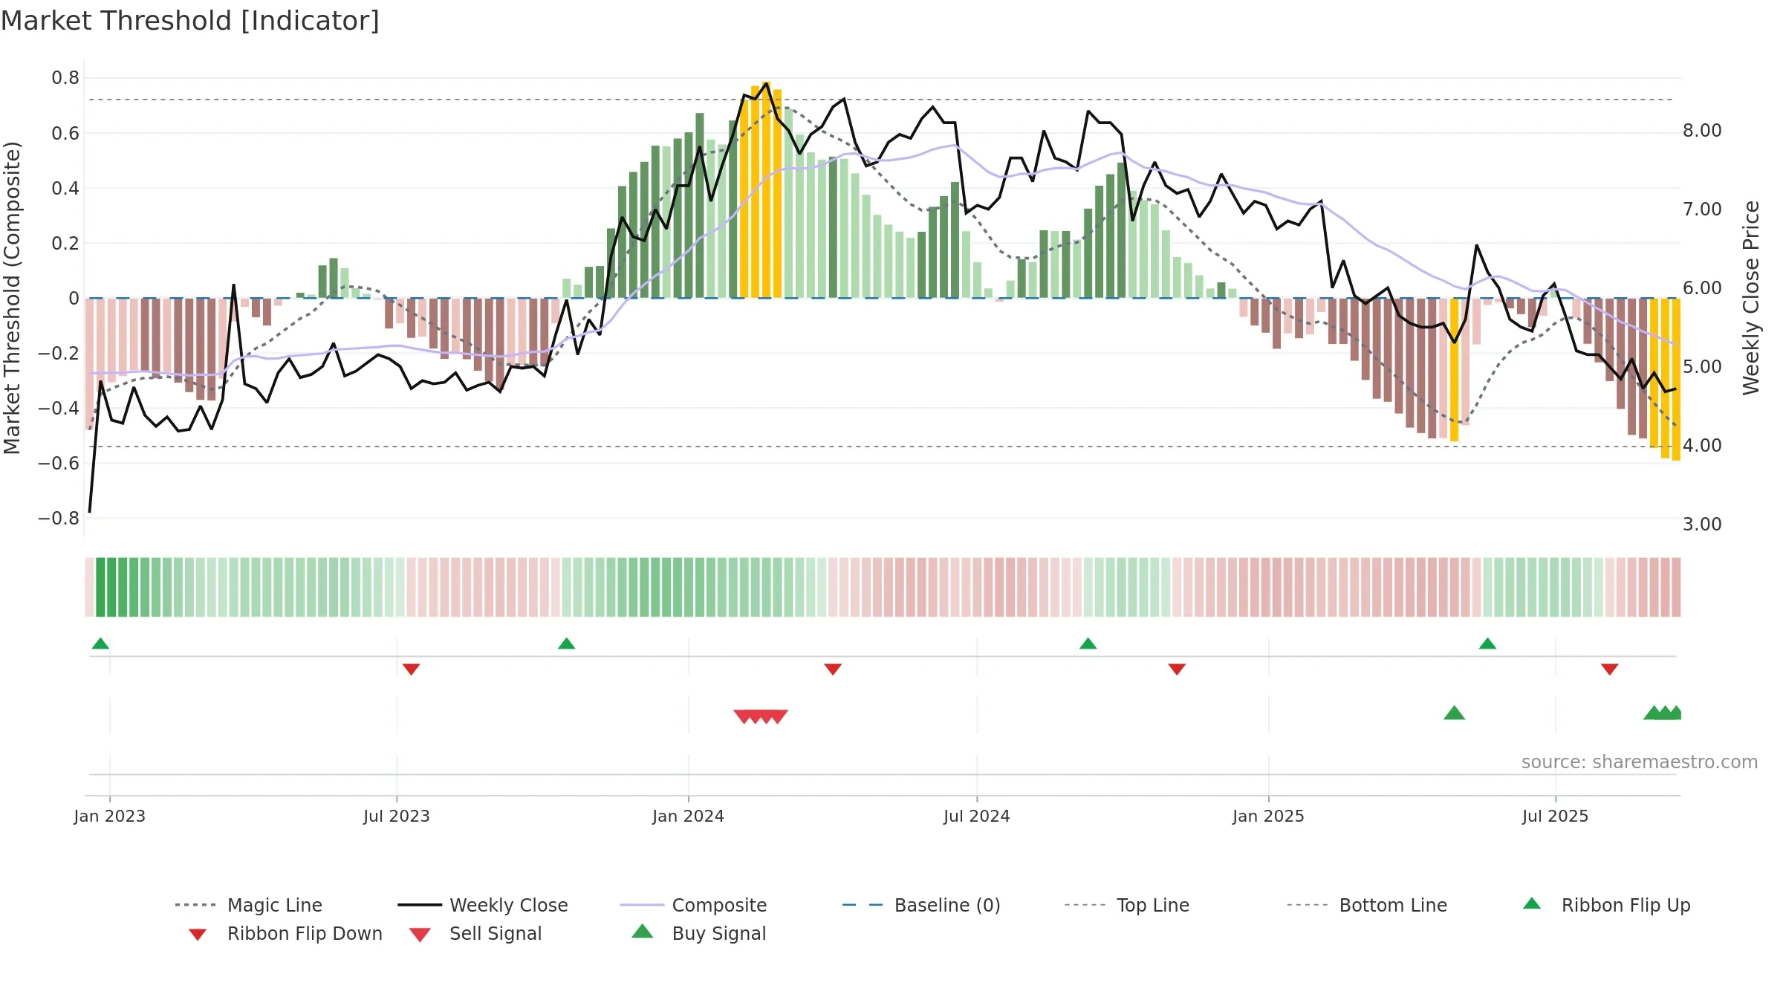Click the yellow bars at chart's right end

pyautogui.click(x=1666, y=379)
